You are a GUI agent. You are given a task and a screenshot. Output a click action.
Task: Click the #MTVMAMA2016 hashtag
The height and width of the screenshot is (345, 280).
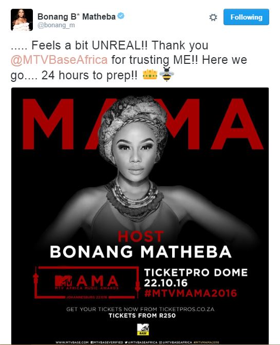(191, 294)
